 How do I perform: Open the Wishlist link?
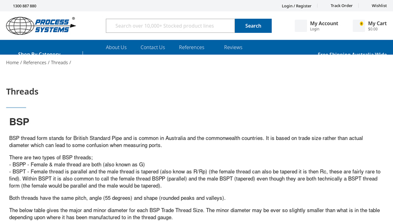click(379, 6)
